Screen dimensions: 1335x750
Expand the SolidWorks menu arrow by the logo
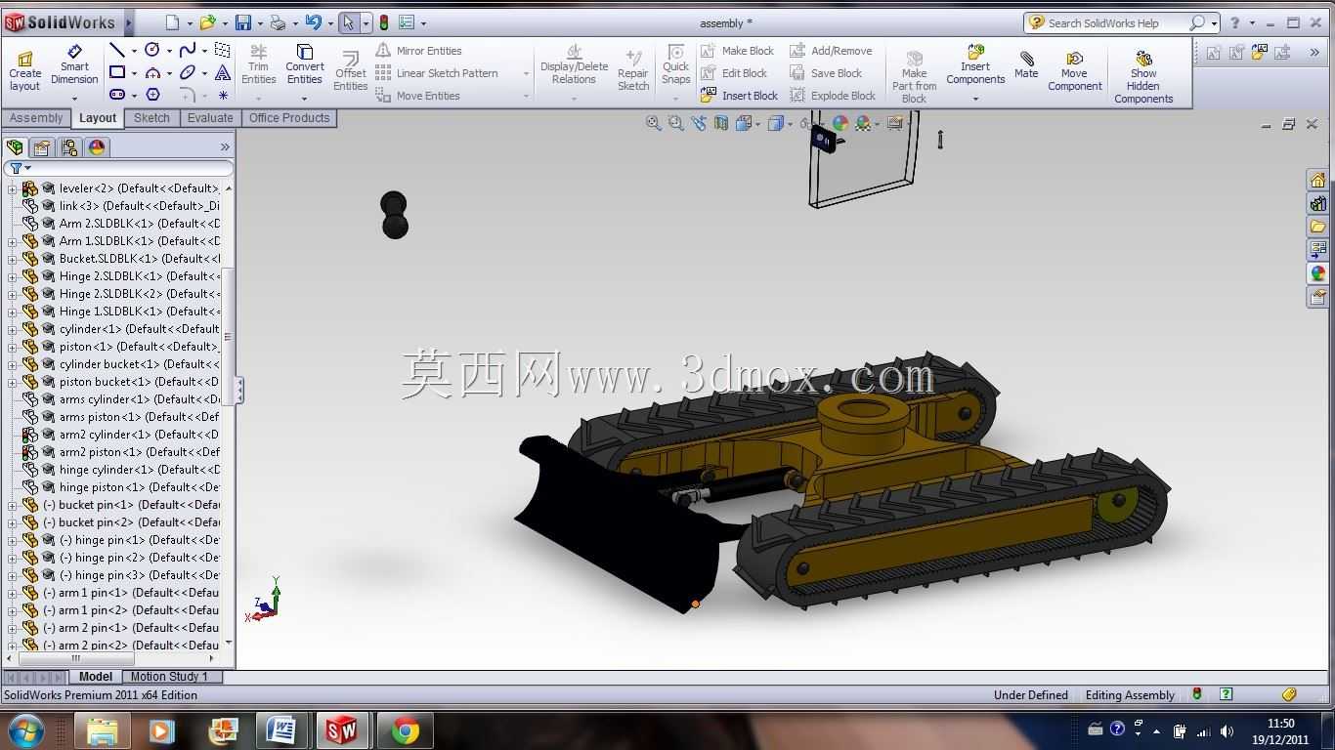tap(130, 22)
